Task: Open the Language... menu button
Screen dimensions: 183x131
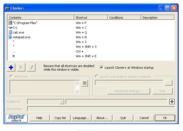Action: click(x=81, y=118)
